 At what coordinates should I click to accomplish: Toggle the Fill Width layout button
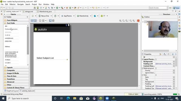32,20
